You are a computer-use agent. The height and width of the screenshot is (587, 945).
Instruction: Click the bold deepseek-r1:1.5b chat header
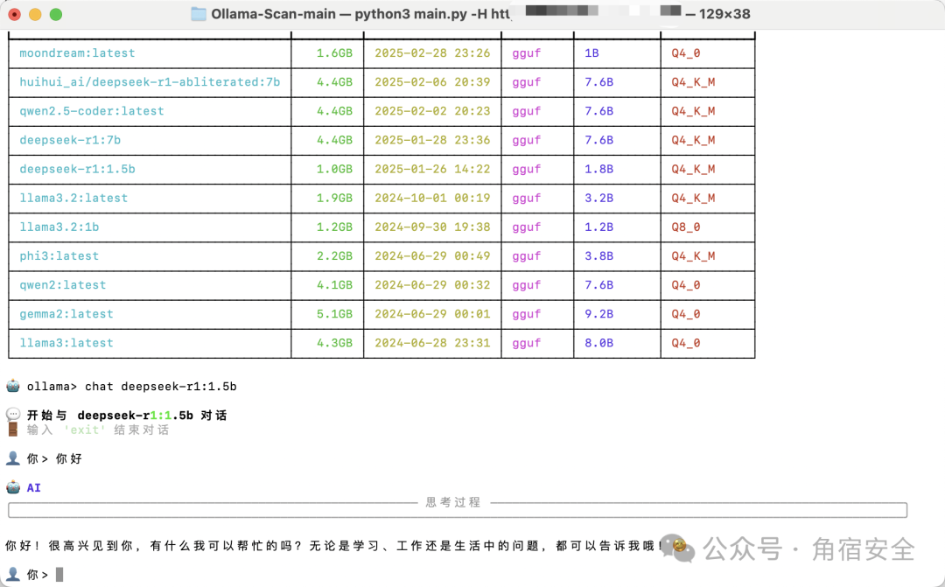point(135,415)
